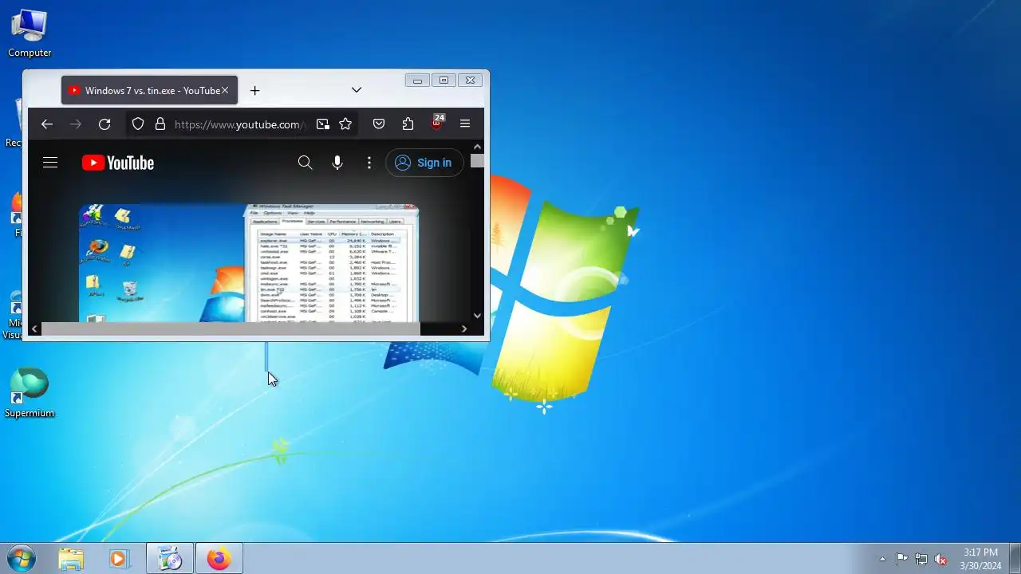Click the padlock site security icon

pos(160,124)
